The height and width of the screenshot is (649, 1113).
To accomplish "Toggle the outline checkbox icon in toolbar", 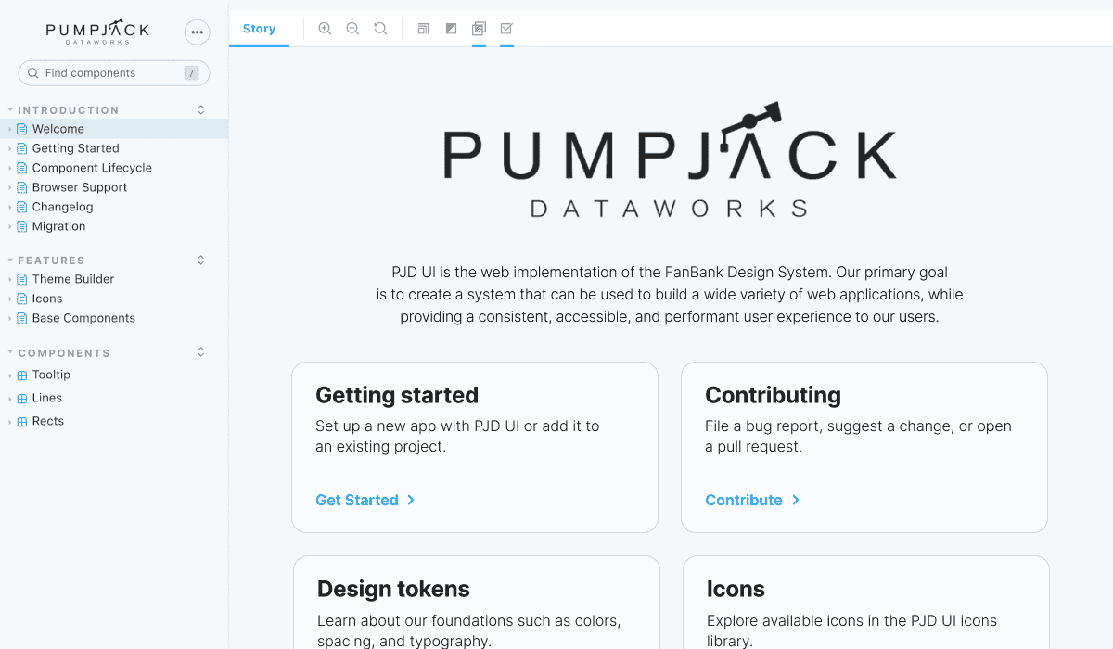I will click(506, 29).
